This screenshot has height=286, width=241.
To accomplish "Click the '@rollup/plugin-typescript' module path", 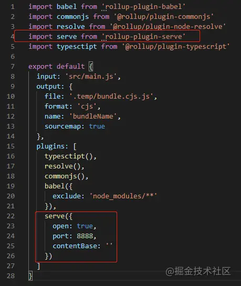I will click(x=176, y=47).
